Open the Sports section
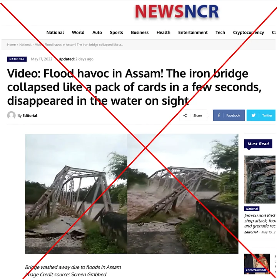This screenshot has height=279, width=277. 116,32
